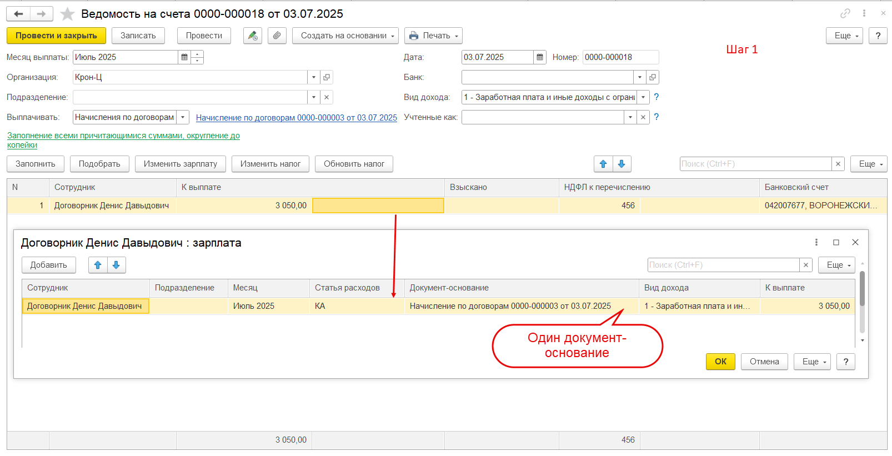This screenshot has height=456, width=892.
Task: Add document to favorites with star icon
Action: point(67,14)
